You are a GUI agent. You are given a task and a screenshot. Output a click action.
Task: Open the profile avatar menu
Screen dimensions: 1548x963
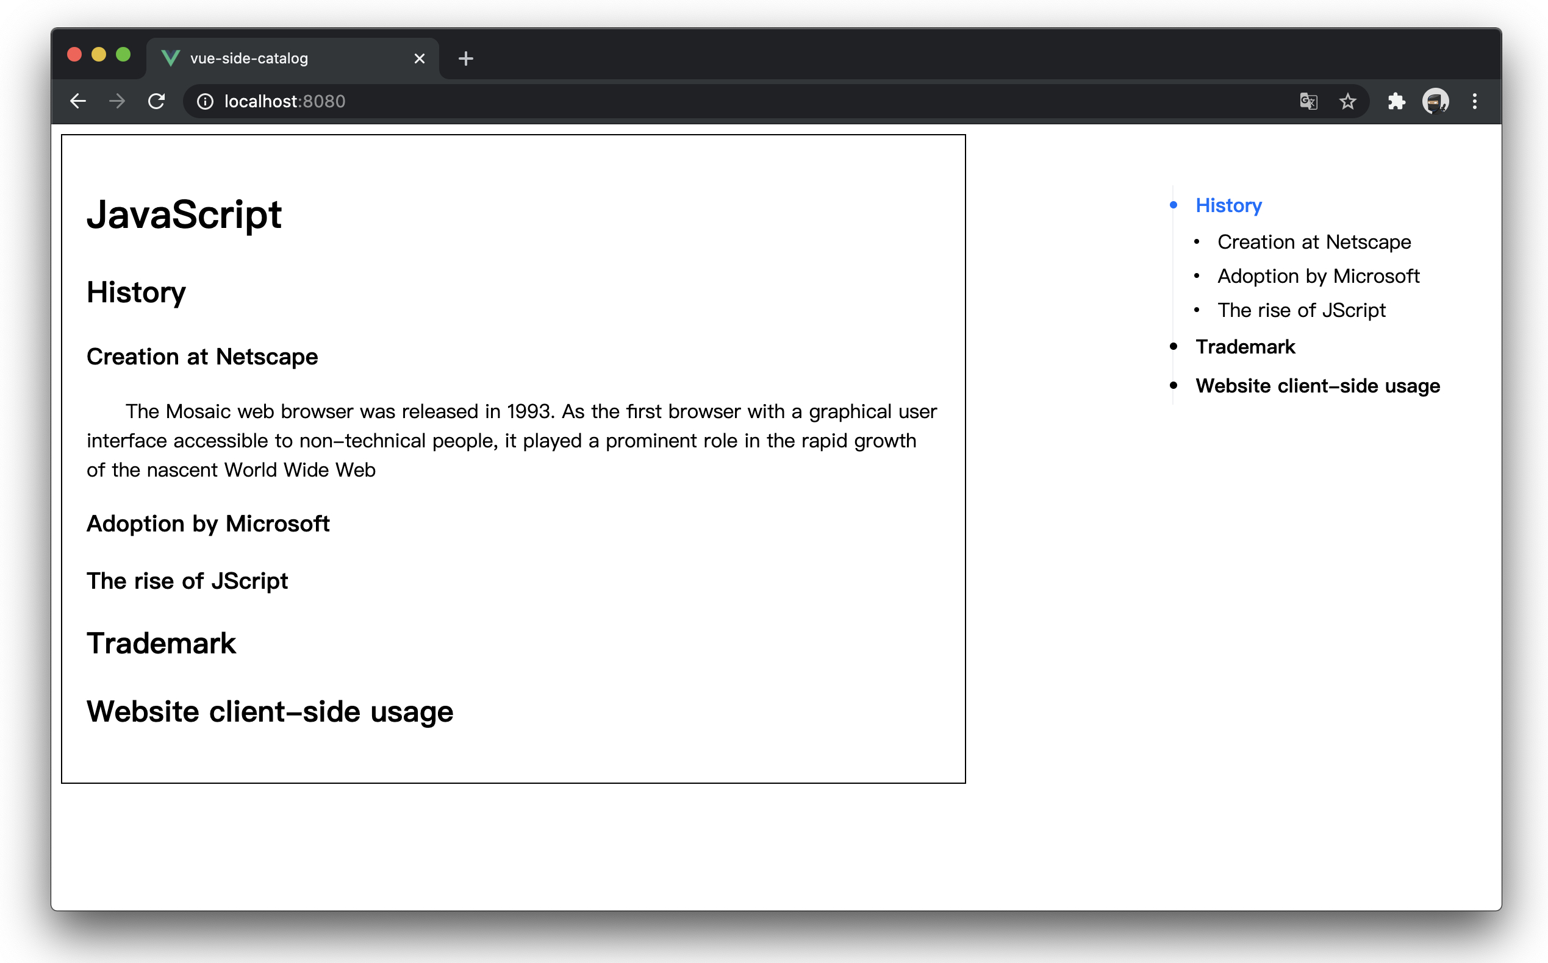(x=1435, y=101)
